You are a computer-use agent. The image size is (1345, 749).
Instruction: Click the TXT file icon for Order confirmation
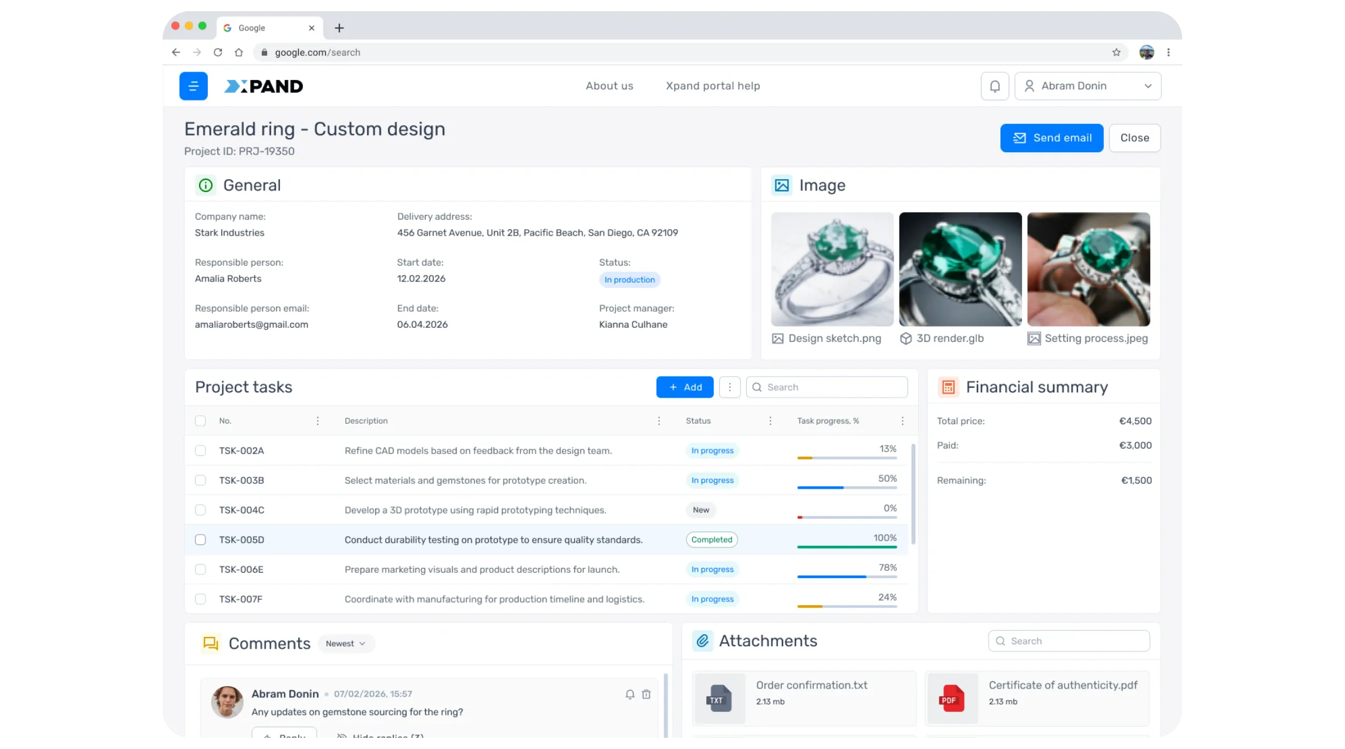(x=719, y=698)
